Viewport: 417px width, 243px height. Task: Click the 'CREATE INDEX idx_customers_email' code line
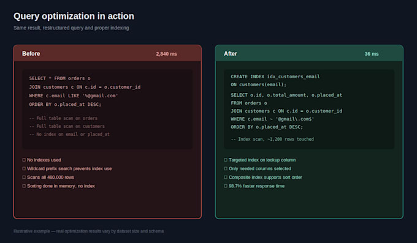pyautogui.click(x=275, y=77)
